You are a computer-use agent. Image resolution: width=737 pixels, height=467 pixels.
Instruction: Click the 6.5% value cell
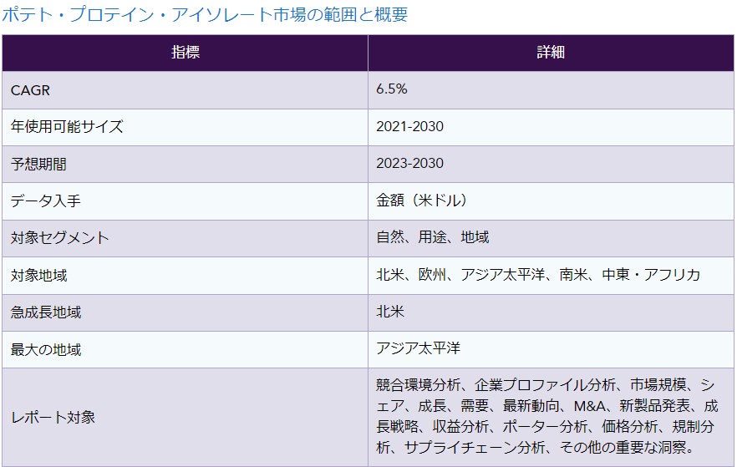(x=392, y=89)
